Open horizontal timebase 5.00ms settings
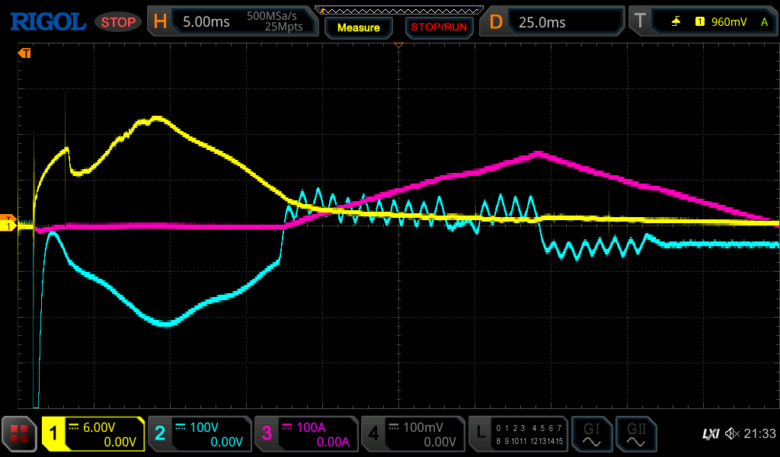The image size is (780, 457). coord(233,22)
